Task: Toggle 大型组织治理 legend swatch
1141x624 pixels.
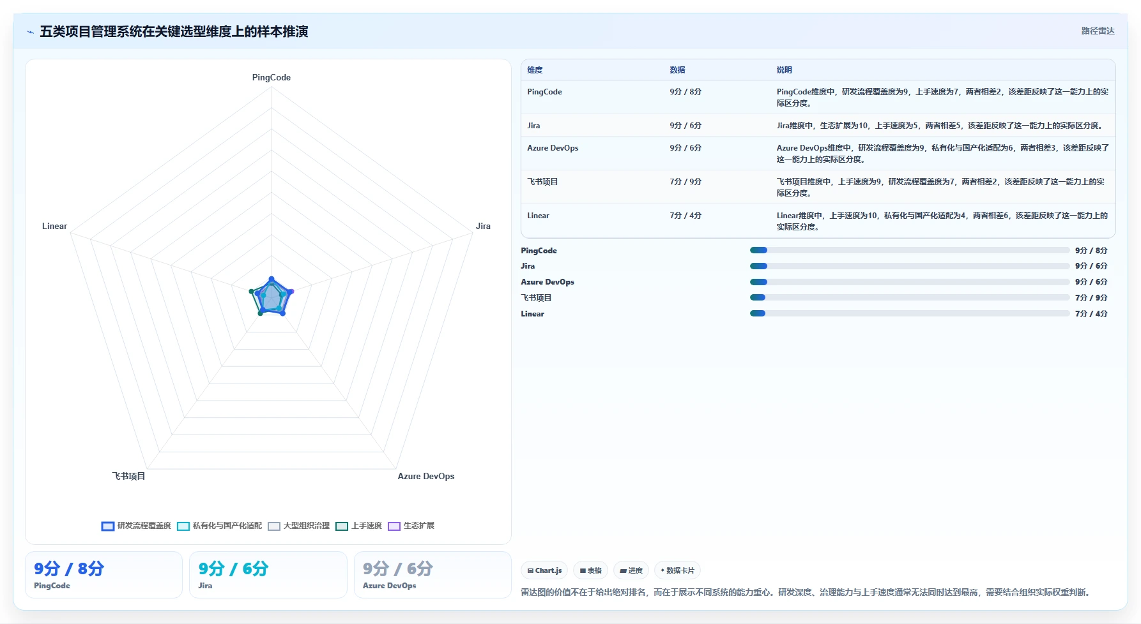Action: pos(274,526)
